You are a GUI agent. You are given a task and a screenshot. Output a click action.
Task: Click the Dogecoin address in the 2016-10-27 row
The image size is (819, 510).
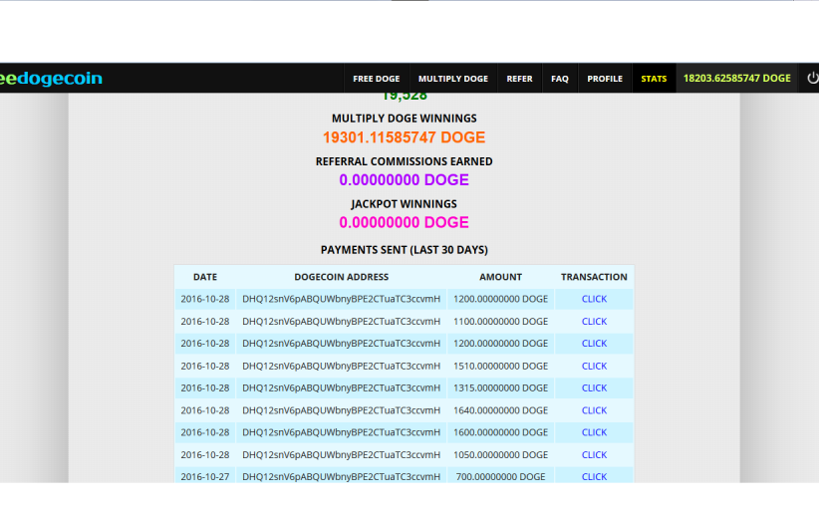pyautogui.click(x=341, y=476)
